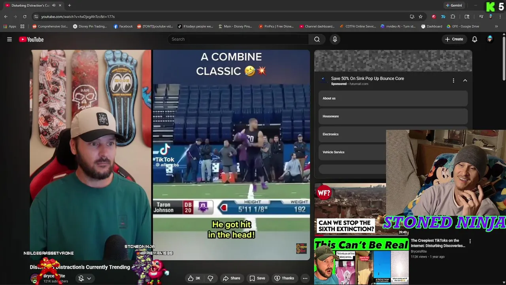Viewport: 506px width, 285px height.
Task: Start voice search with microphone icon
Action: coord(335,39)
